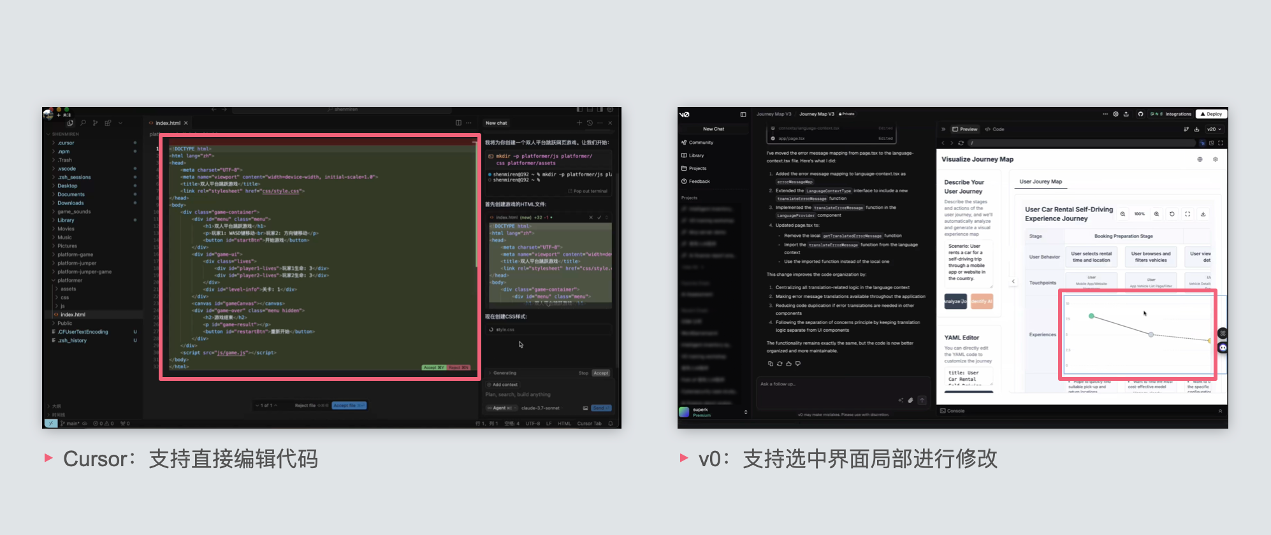1271x535 pixels.
Task: Open the Extensions icon in Cursor's sidebar
Action: coord(108,123)
